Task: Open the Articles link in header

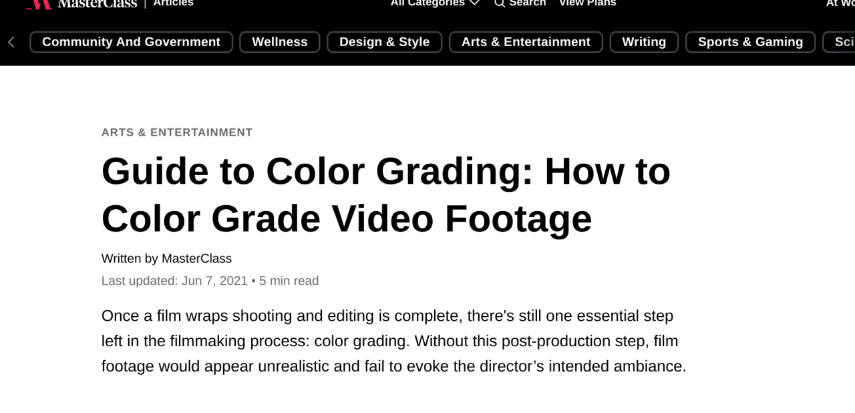Action: (x=173, y=3)
